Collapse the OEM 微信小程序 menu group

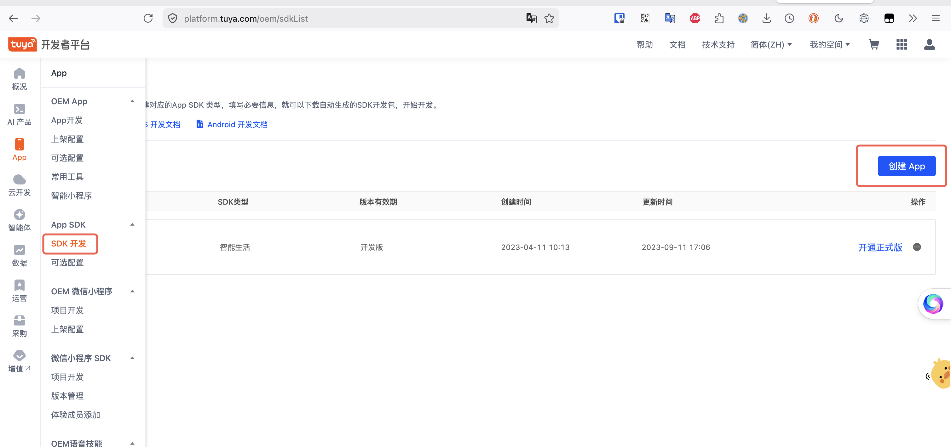132,291
